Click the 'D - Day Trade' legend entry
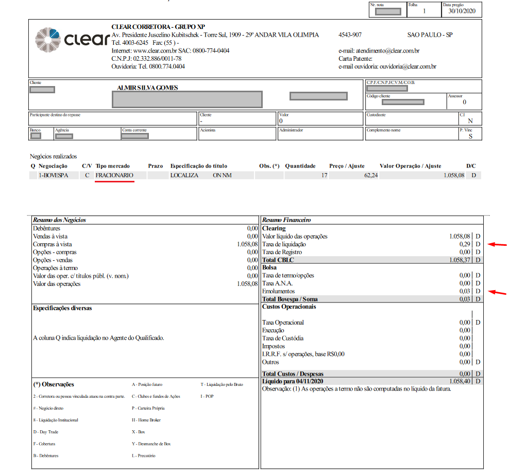The image size is (510, 473). point(46,432)
